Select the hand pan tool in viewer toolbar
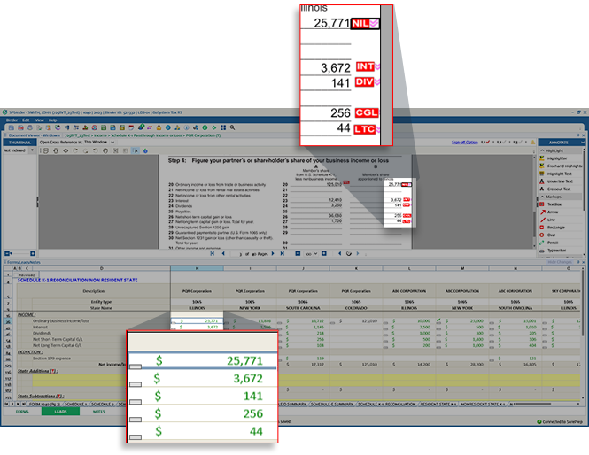Screen dimensions: 589x455 click(105, 150)
